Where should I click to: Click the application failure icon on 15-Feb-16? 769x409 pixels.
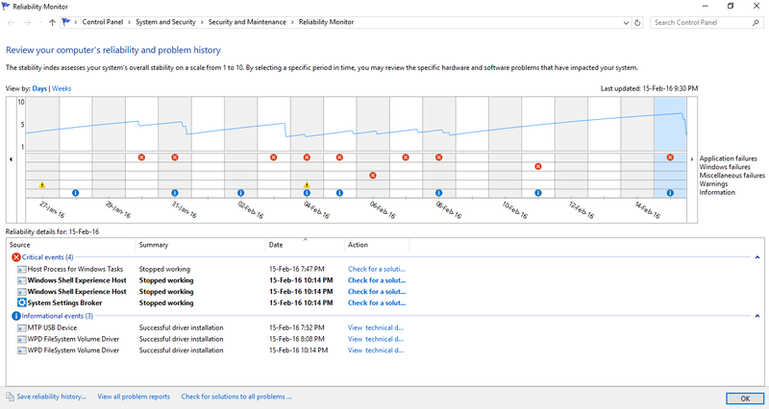670,157
